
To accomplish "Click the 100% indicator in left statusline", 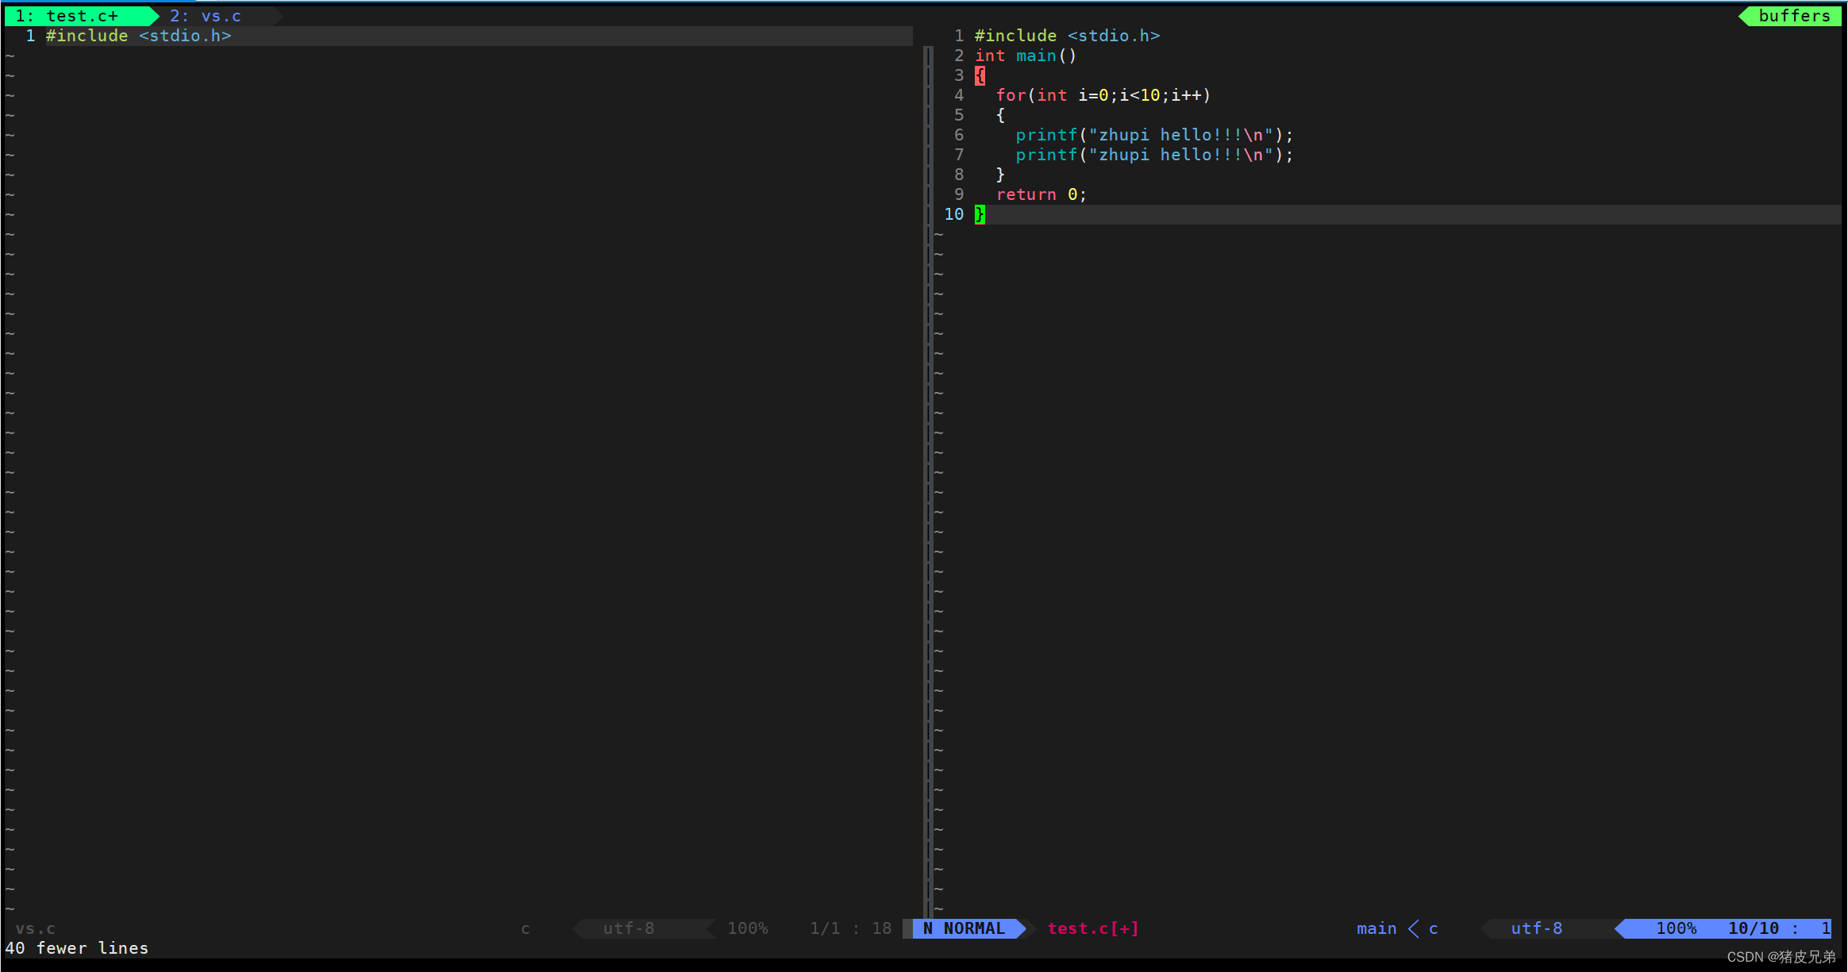I will click(x=748, y=928).
